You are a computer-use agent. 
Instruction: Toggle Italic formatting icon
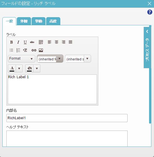(x=18, y=42)
